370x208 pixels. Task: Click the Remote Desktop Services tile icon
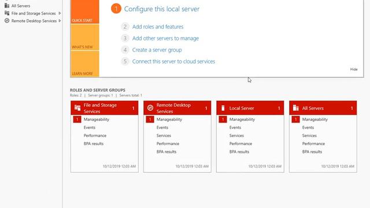coord(150,108)
